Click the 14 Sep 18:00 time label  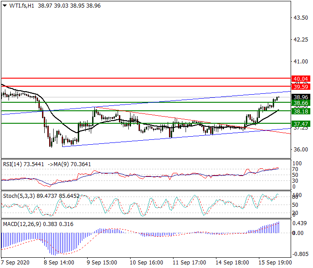pos(232,263)
